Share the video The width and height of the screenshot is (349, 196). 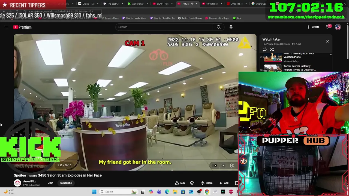[x=206, y=183]
